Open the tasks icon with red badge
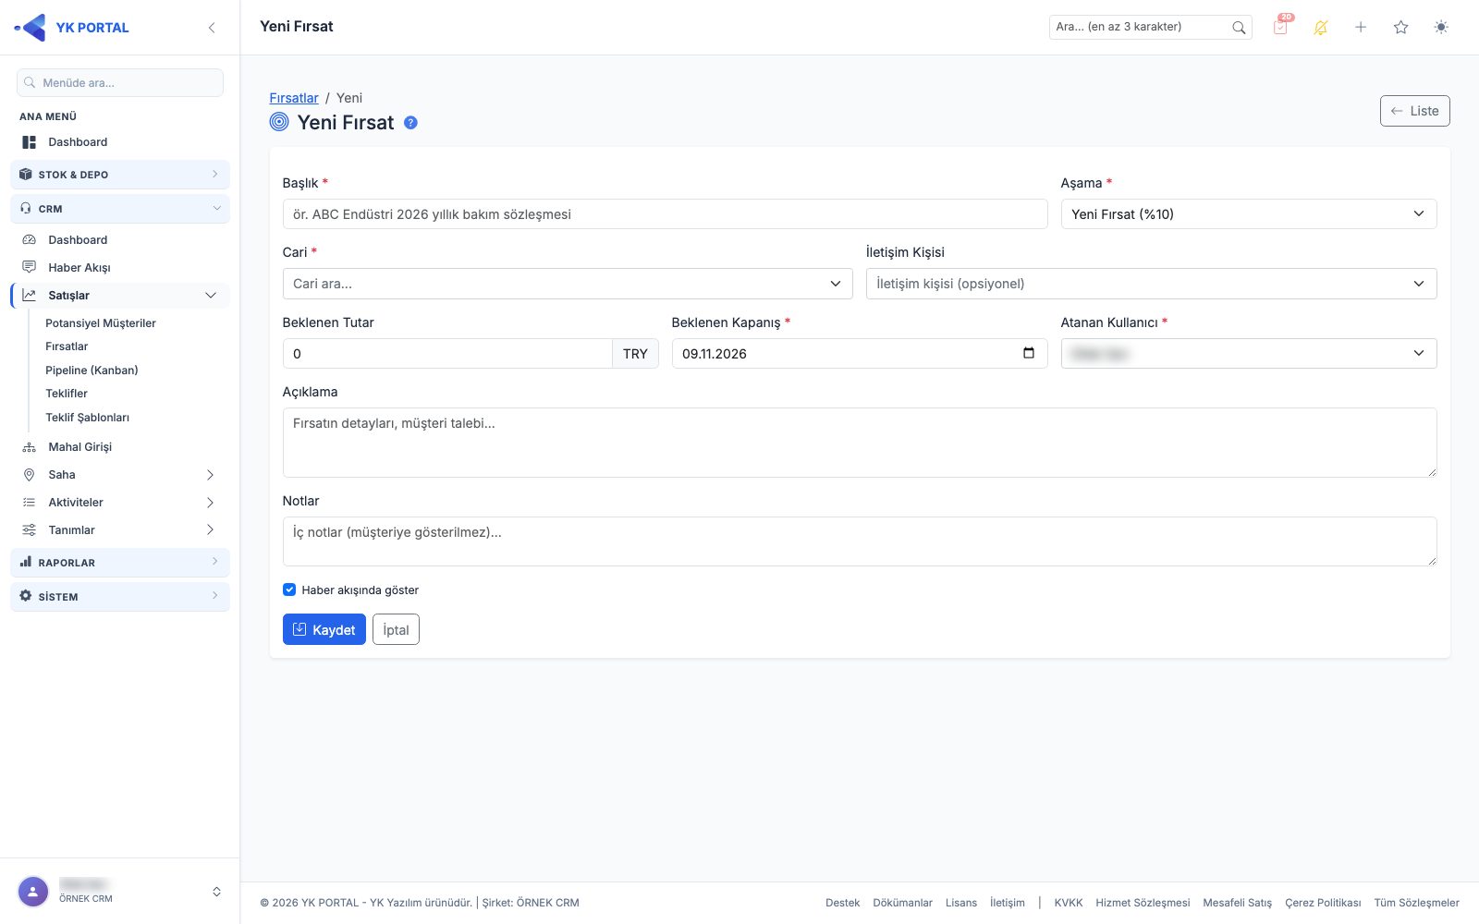 tap(1281, 27)
